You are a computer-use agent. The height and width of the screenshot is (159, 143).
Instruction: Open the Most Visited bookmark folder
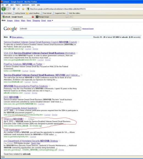point(6,13)
